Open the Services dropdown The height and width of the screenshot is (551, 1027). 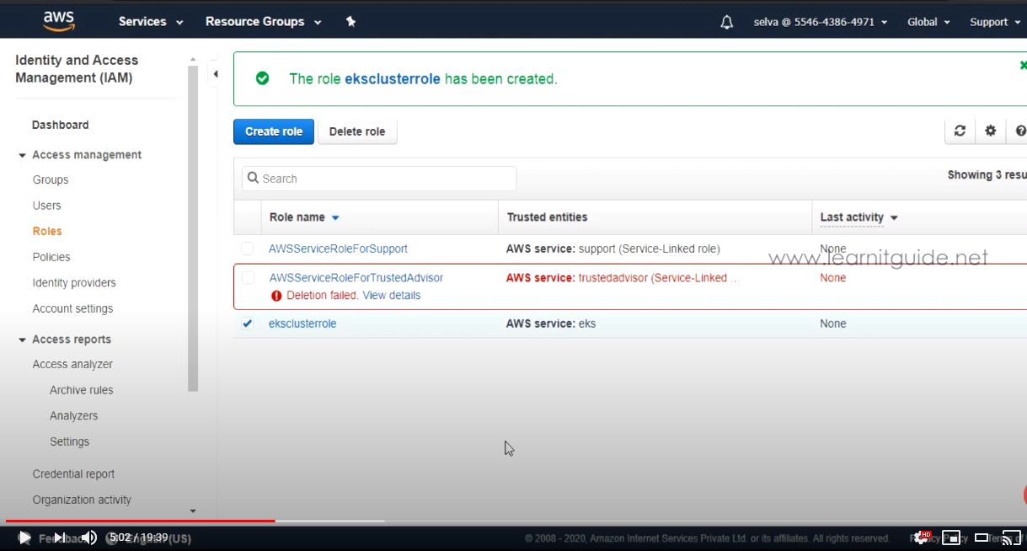pyautogui.click(x=151, y=22)
